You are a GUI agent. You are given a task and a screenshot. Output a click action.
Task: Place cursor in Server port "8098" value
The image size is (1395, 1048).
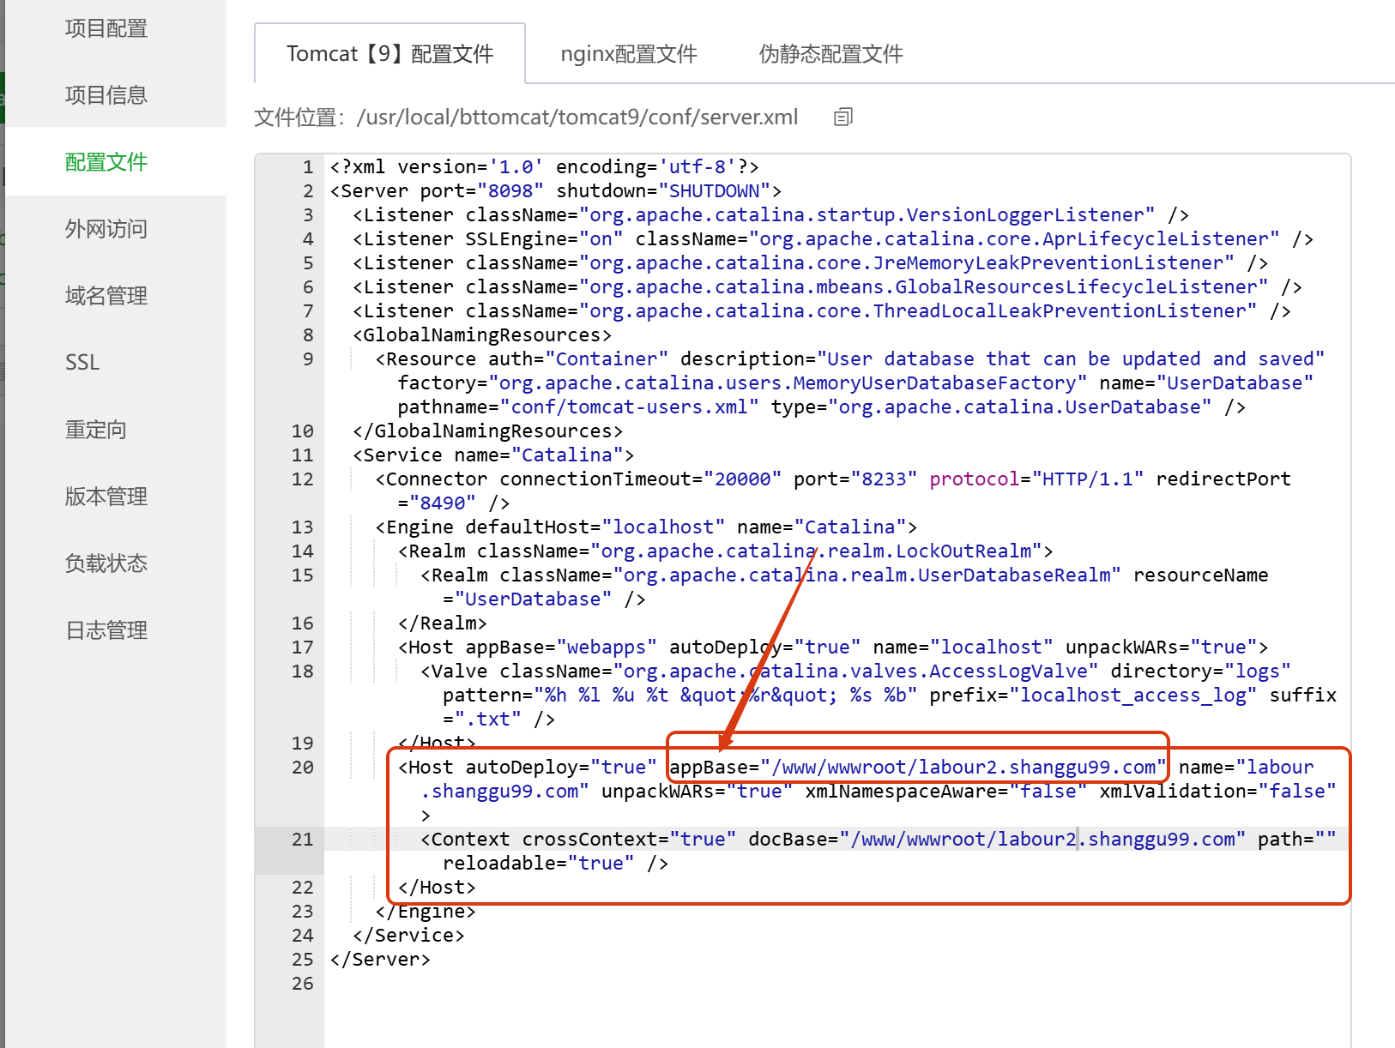coord(510,190)
